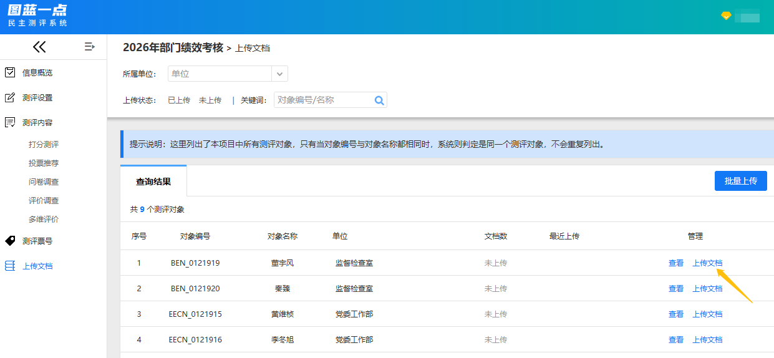Select the 查询结果 tab
The width and height of the screenshot is (774, 358).
coord(153,181)
